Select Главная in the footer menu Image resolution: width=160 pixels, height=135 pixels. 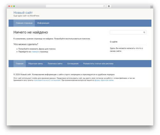pos(20,64)
